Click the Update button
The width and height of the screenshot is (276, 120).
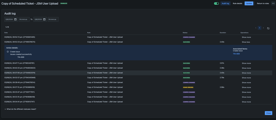[x=249, y=4]
